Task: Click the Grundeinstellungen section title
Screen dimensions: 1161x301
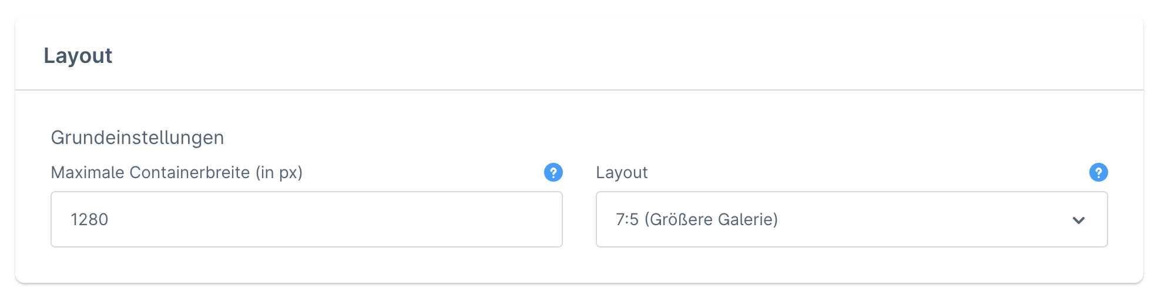Action: (137, 138)
